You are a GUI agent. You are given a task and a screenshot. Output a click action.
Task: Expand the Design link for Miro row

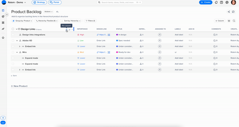(x=109, y=52)
